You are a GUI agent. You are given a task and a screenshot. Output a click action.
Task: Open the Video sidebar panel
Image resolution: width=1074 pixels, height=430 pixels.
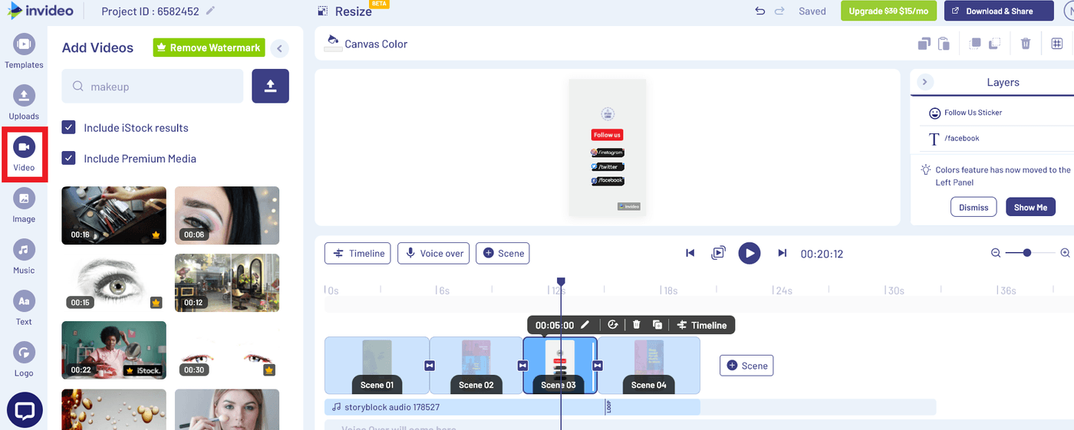(24, 153)
